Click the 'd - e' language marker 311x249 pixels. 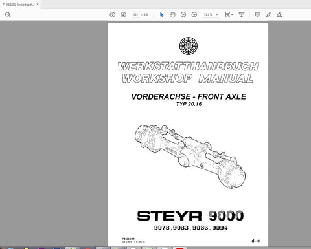click(256, 241)
